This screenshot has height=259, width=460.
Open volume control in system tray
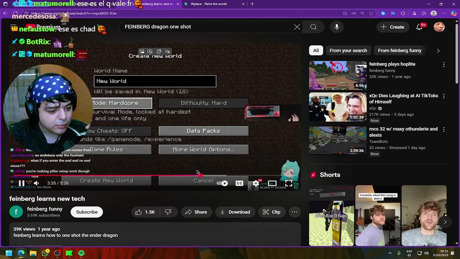(426, 253)
